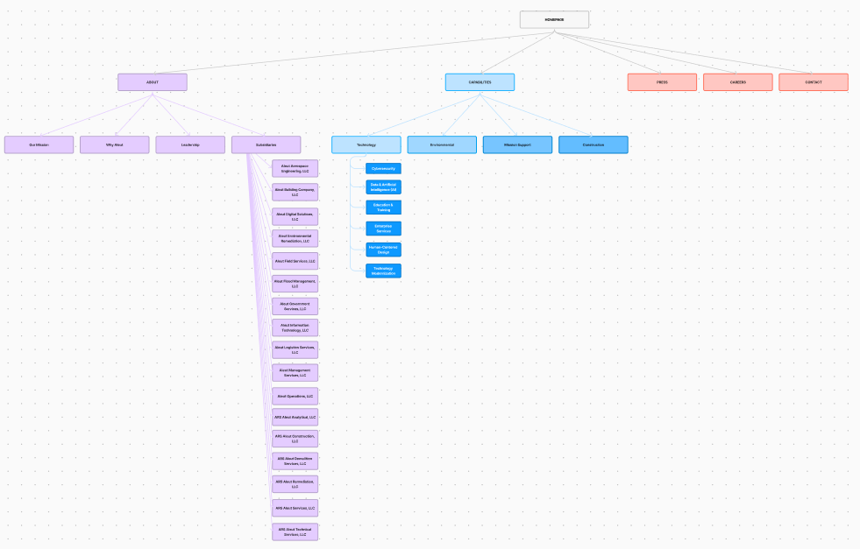Select Aleut Digital Solutions, LLC node
The image size is (860, 549).
[295, 217]
